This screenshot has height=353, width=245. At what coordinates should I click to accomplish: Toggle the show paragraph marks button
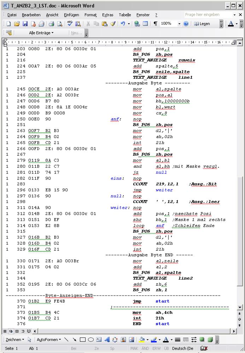click(x=156, y=24)
